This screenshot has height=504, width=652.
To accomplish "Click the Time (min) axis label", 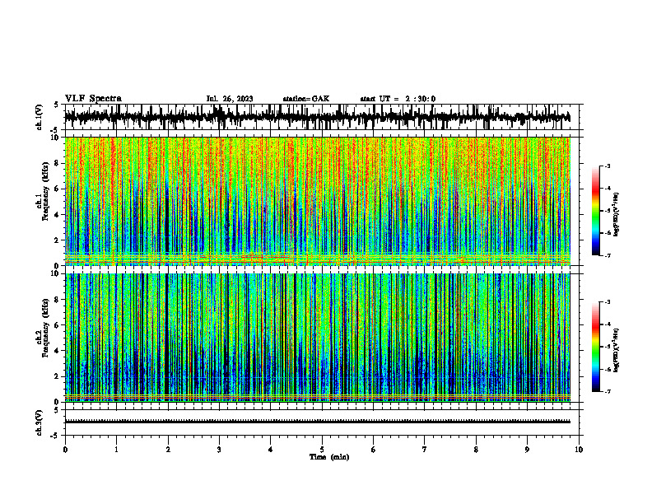I will pos(329,457).
